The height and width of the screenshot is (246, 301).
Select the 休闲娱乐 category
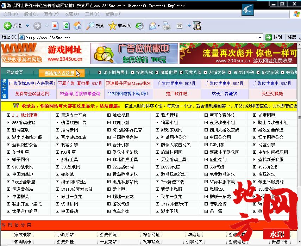[x=23, y=241]
